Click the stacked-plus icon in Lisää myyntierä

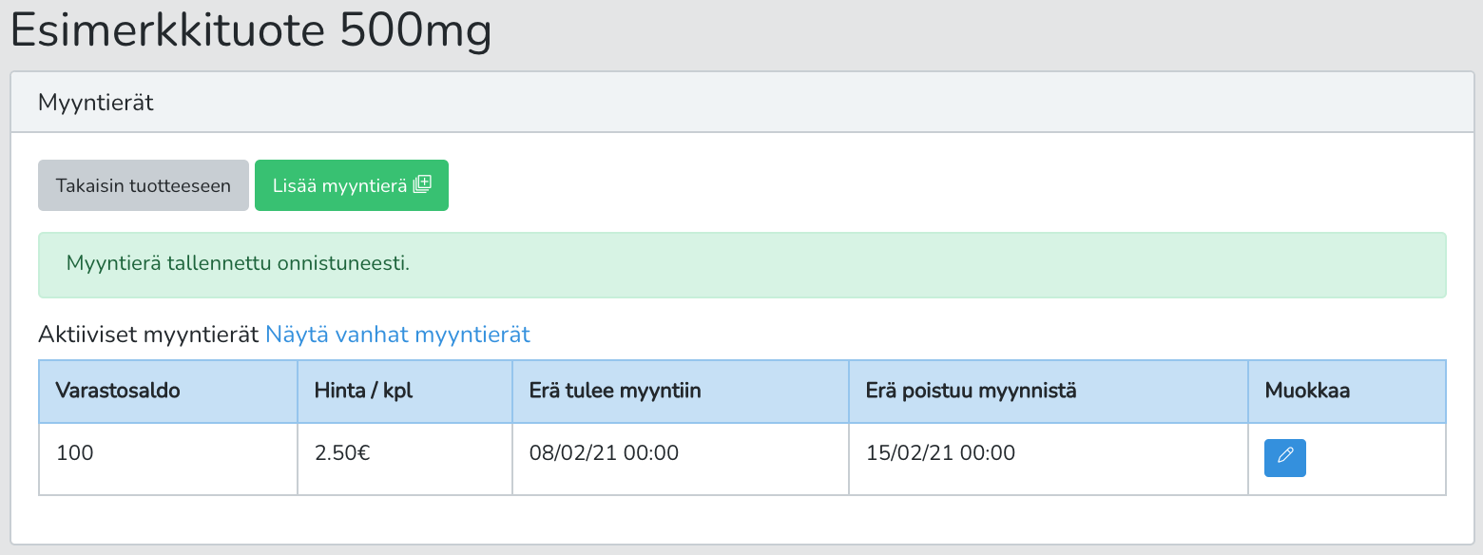[x=422, y=184]
